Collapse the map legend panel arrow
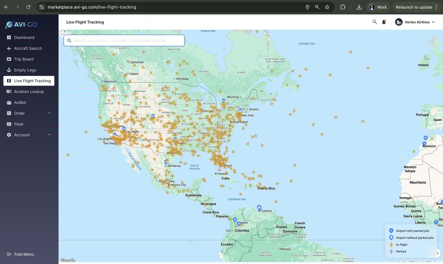This screenshot has height=264, width=443. pyautogui.click(x=437, y=253)
